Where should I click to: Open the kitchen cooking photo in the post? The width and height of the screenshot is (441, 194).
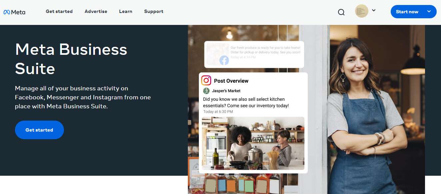click(x=253, y=143)
